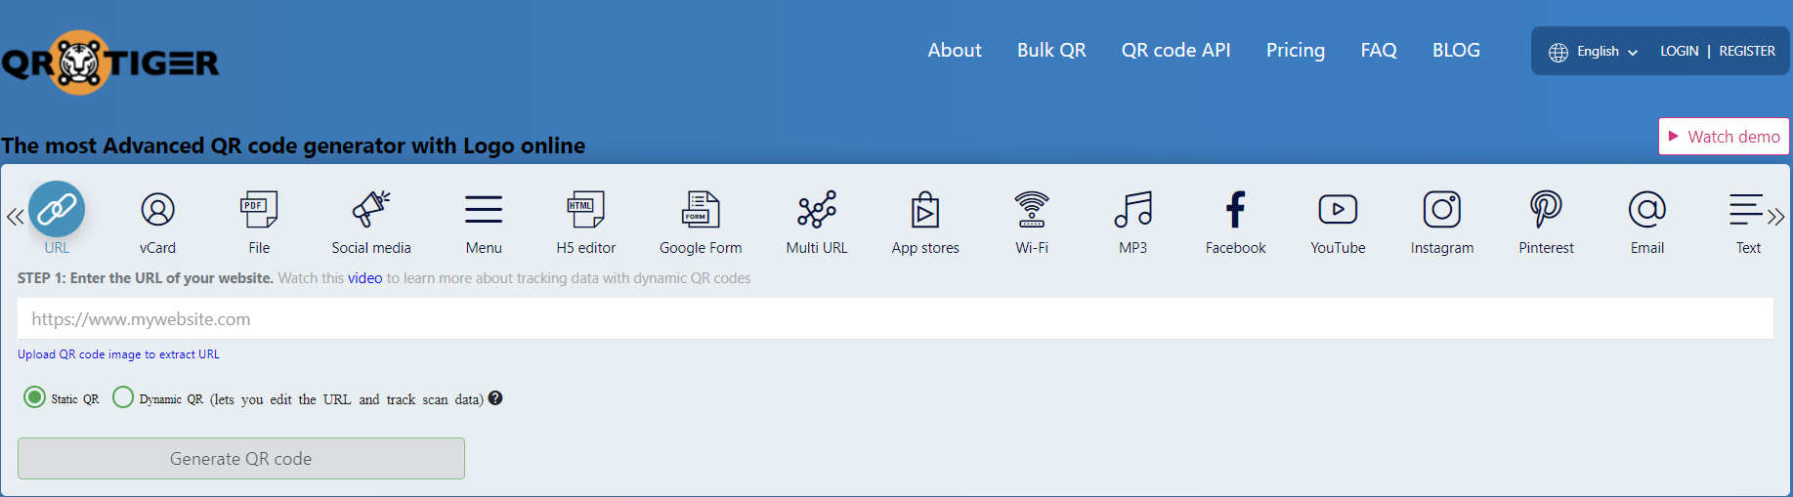Open the tracking data video link

click(365, 278)
